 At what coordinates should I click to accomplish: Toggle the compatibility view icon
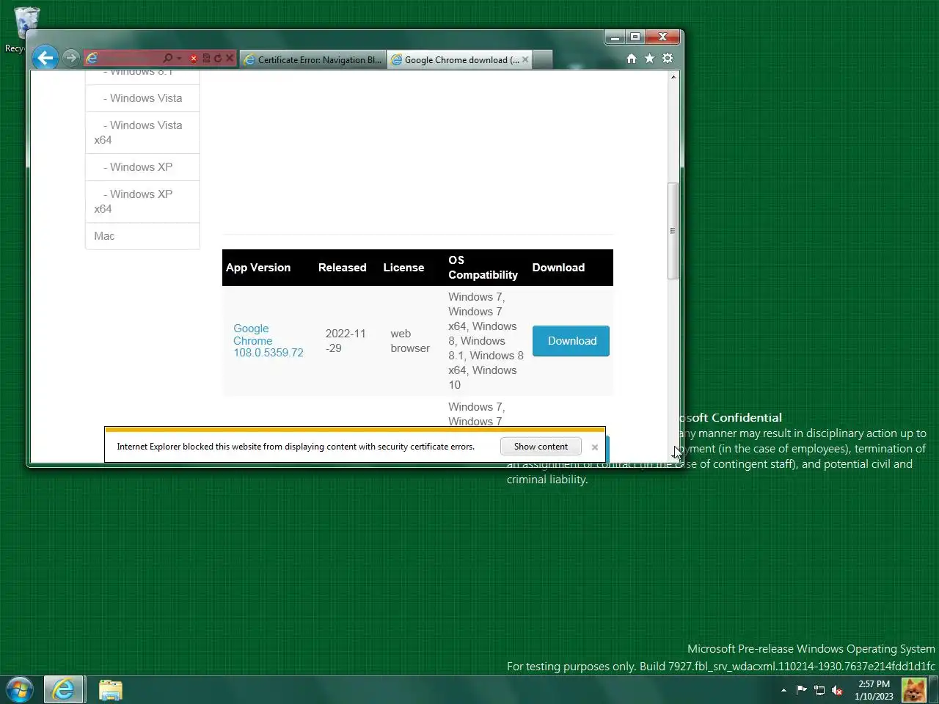coord(206,58)
